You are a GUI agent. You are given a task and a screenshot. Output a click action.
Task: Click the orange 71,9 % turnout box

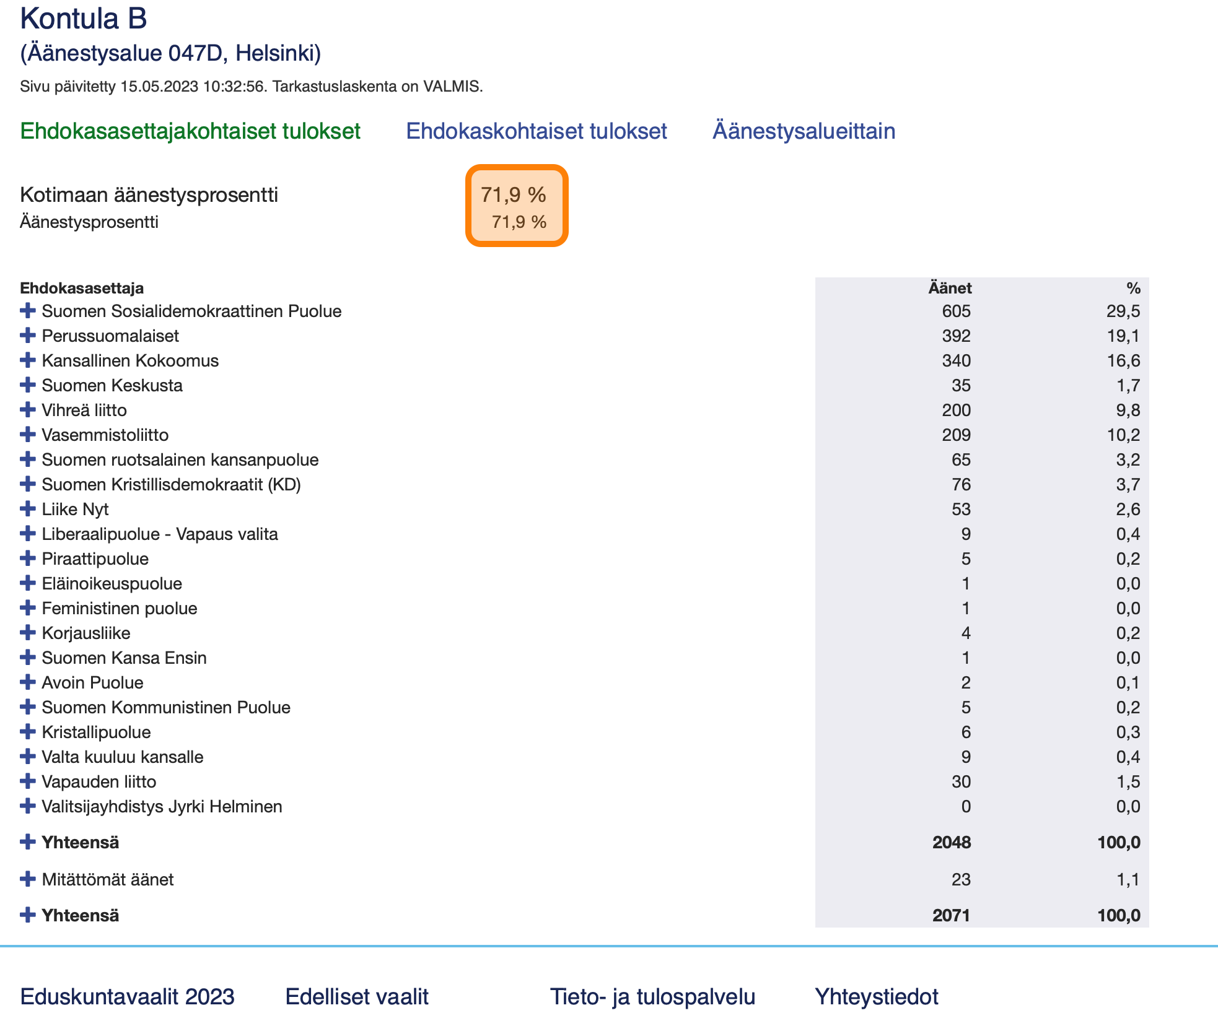[x=517, y=206]
